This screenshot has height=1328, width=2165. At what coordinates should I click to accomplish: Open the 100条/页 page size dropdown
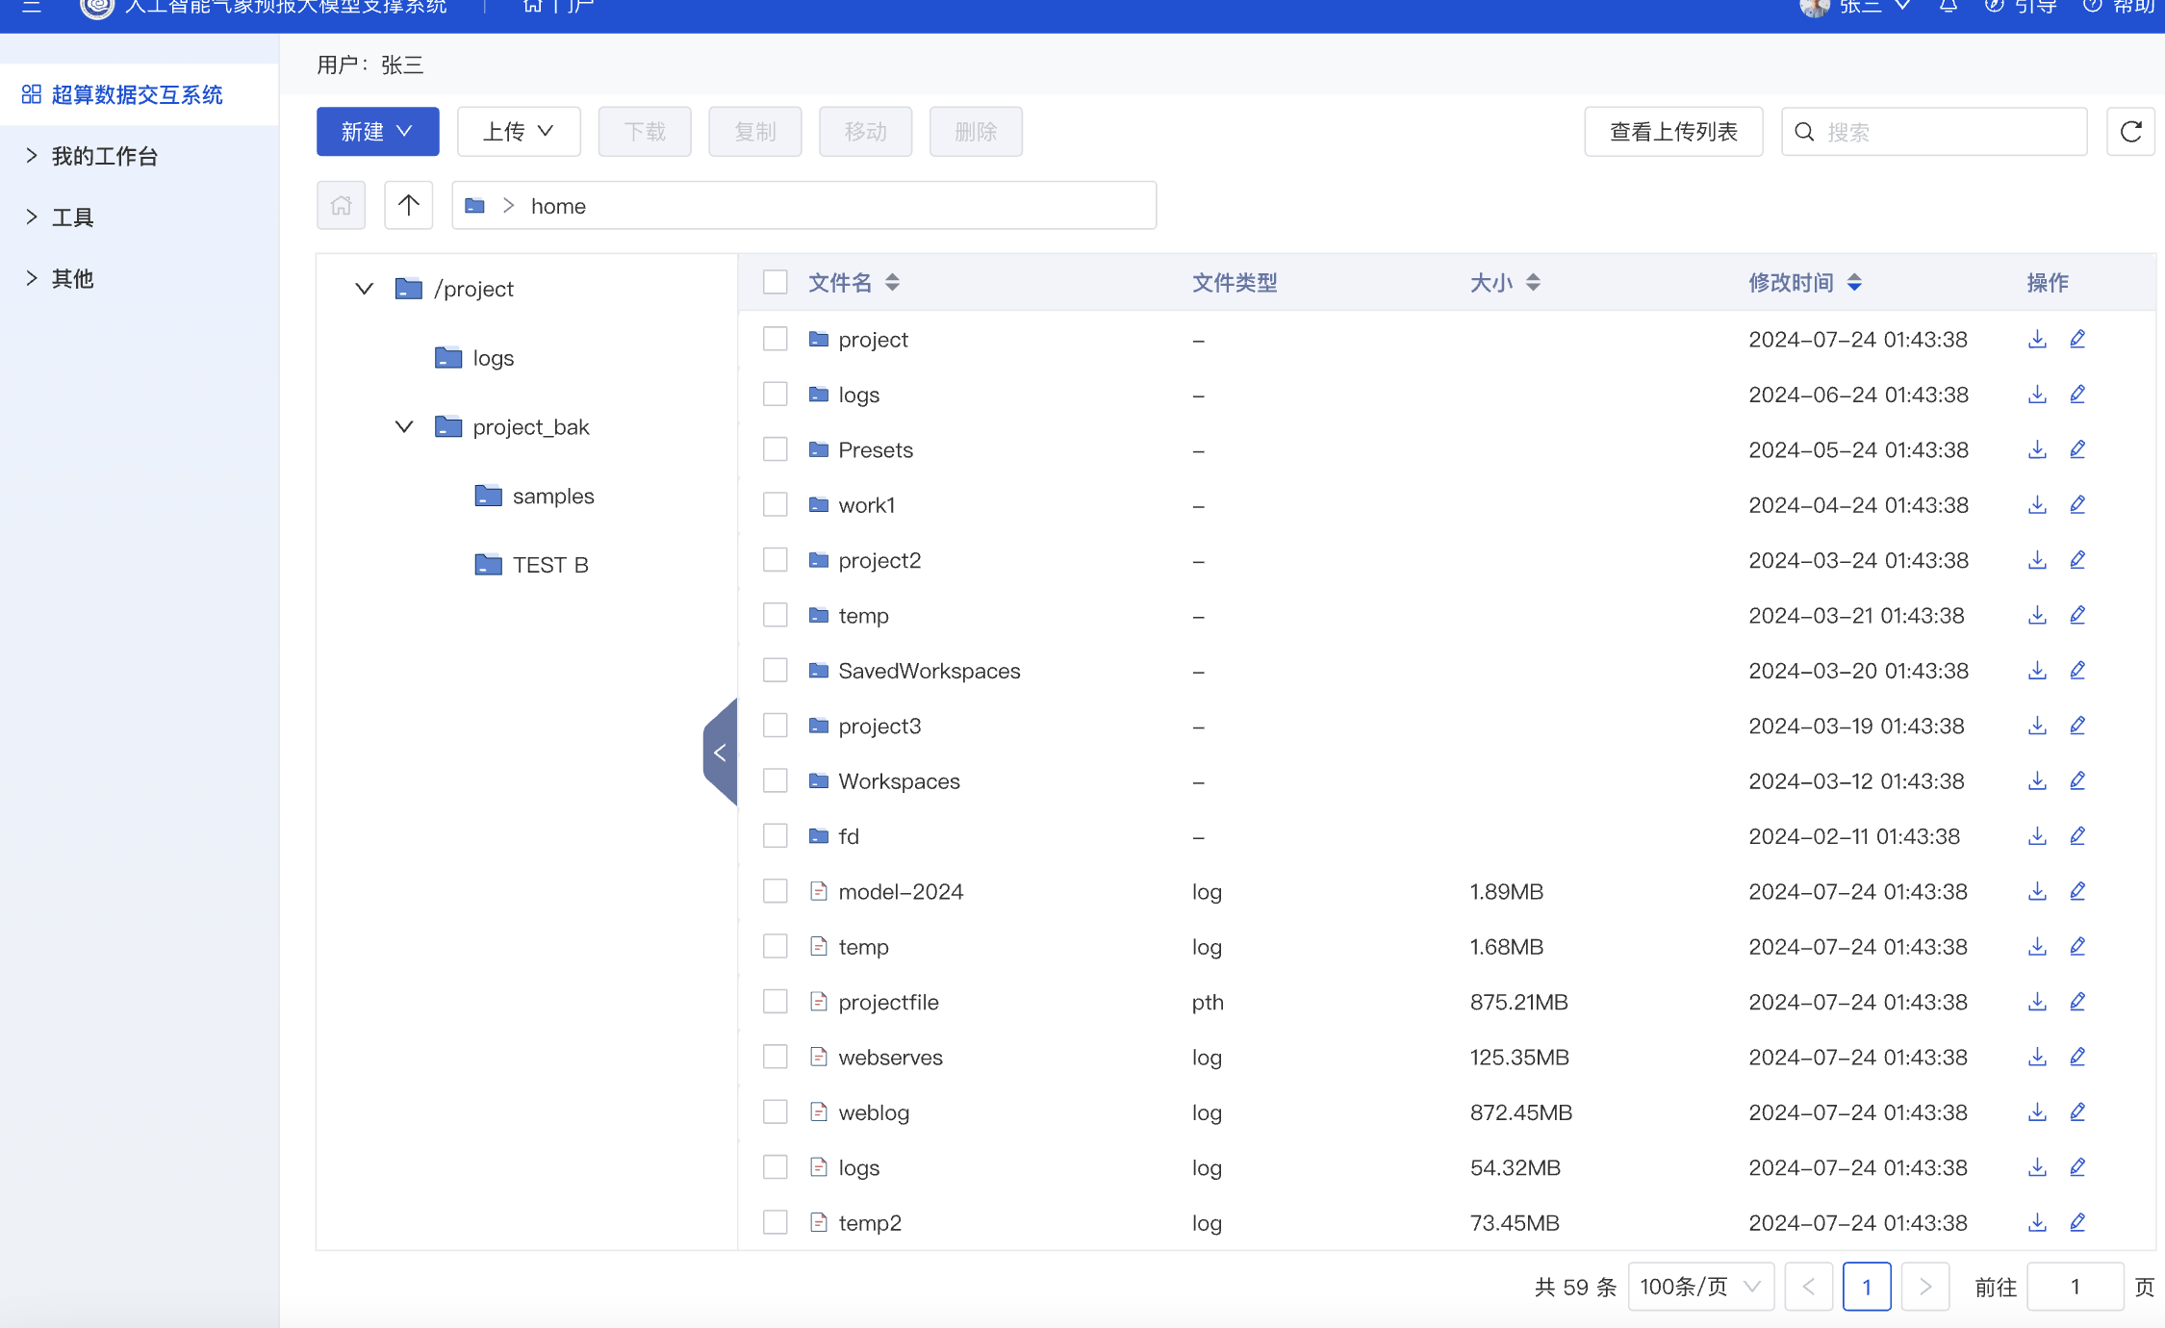[x=1699, y=1287]
